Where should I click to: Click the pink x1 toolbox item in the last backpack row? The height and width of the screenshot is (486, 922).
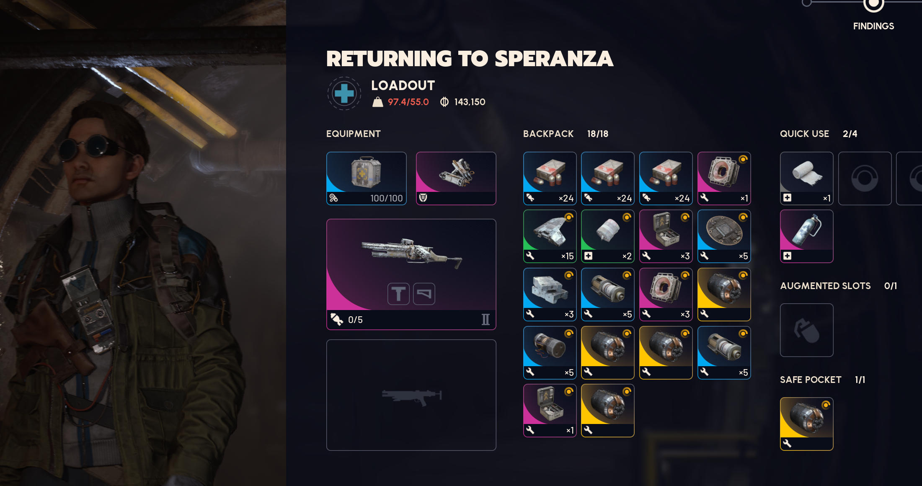(550, 411)
